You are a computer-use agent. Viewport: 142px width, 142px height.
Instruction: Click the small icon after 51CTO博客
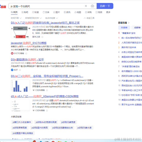(26, 54)
